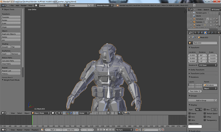Open the Scene properties tab icon
The image size is (221, 132).
coord(199,33)
